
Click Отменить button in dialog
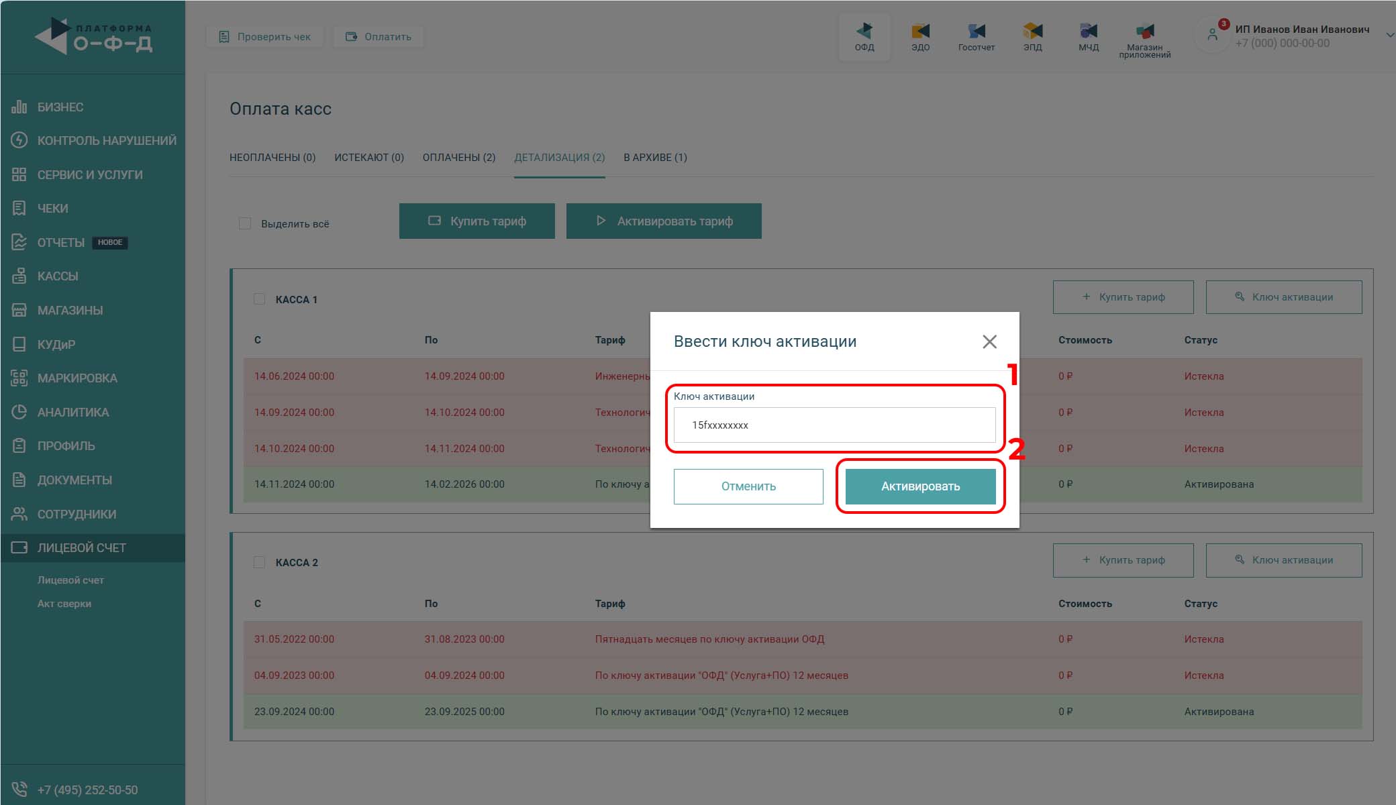tap(748, 486)
